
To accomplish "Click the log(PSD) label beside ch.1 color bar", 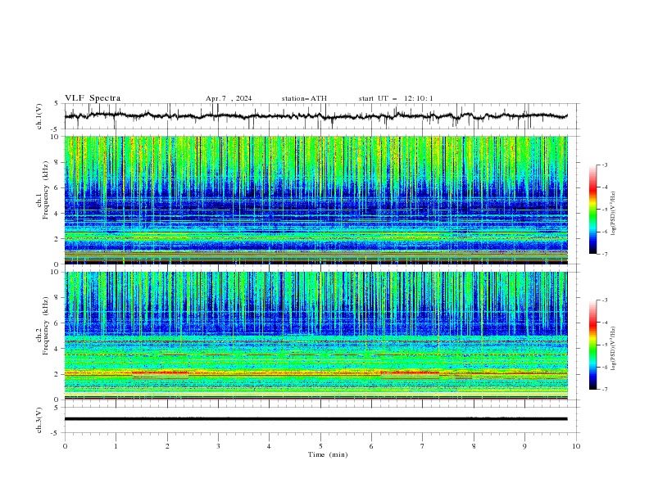I will coord(614,214).
